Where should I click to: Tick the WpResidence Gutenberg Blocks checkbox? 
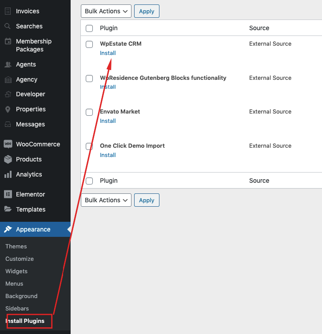click(x=89, y=79)
